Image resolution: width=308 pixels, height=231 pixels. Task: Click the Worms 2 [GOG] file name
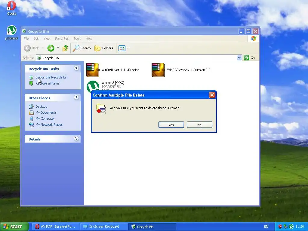coord(113,83)
